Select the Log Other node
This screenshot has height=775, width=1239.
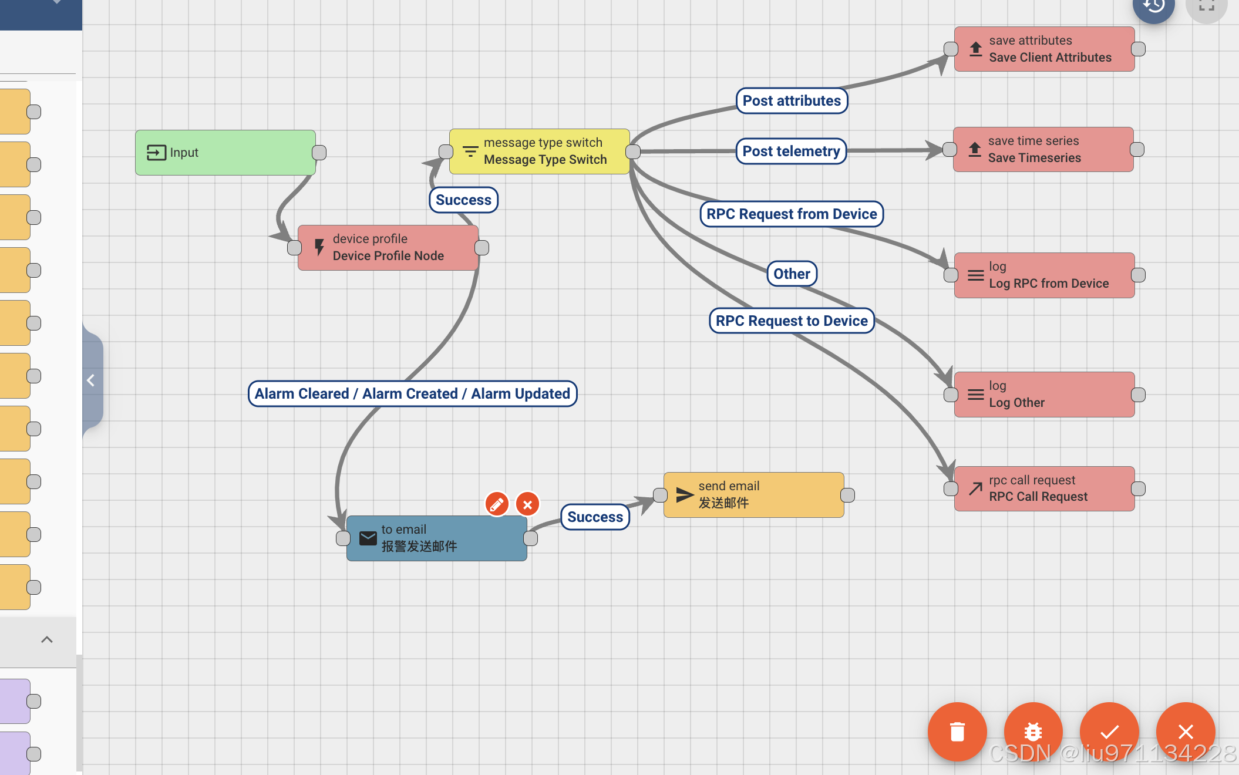coord(1044,395)
